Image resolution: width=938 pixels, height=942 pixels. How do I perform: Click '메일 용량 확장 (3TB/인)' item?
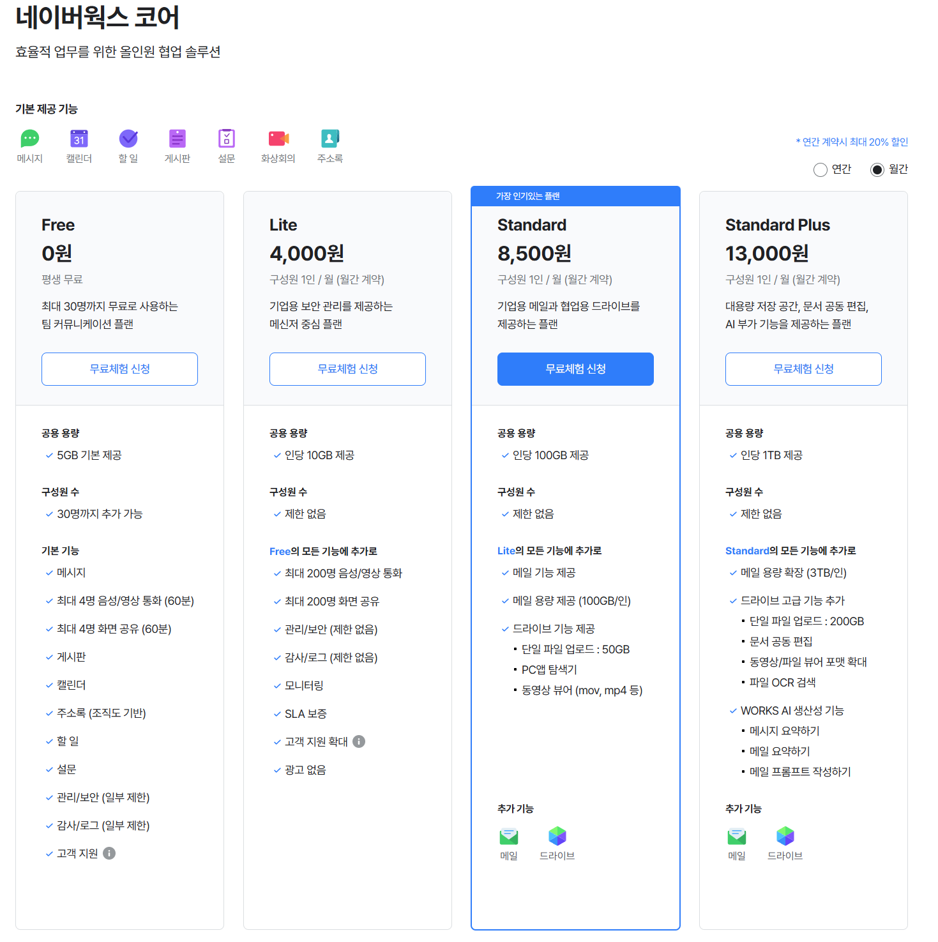point(794,573)
